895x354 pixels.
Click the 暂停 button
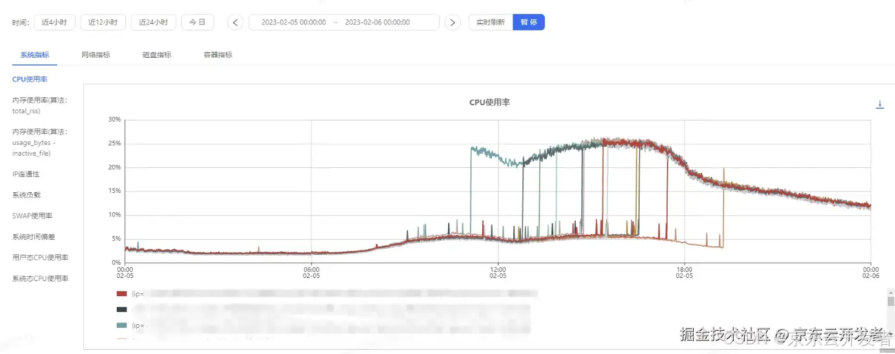click(x=529, y=23)
